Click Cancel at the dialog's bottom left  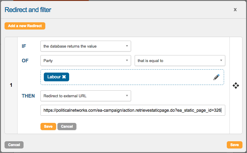[14, 145]
